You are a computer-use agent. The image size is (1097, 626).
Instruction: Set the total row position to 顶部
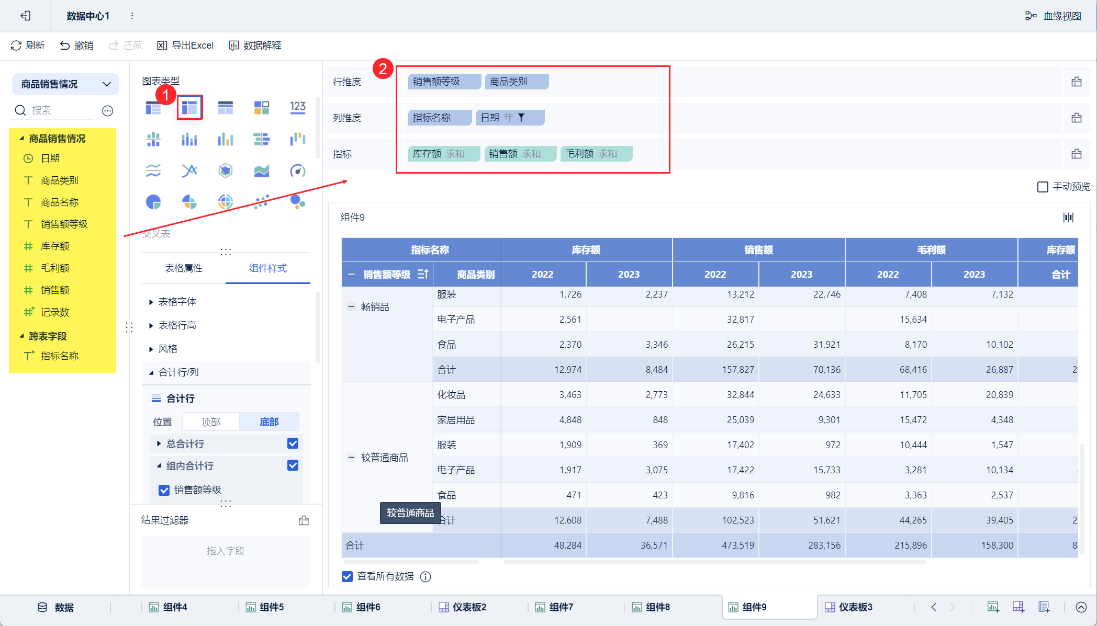(x=210, y=422)
